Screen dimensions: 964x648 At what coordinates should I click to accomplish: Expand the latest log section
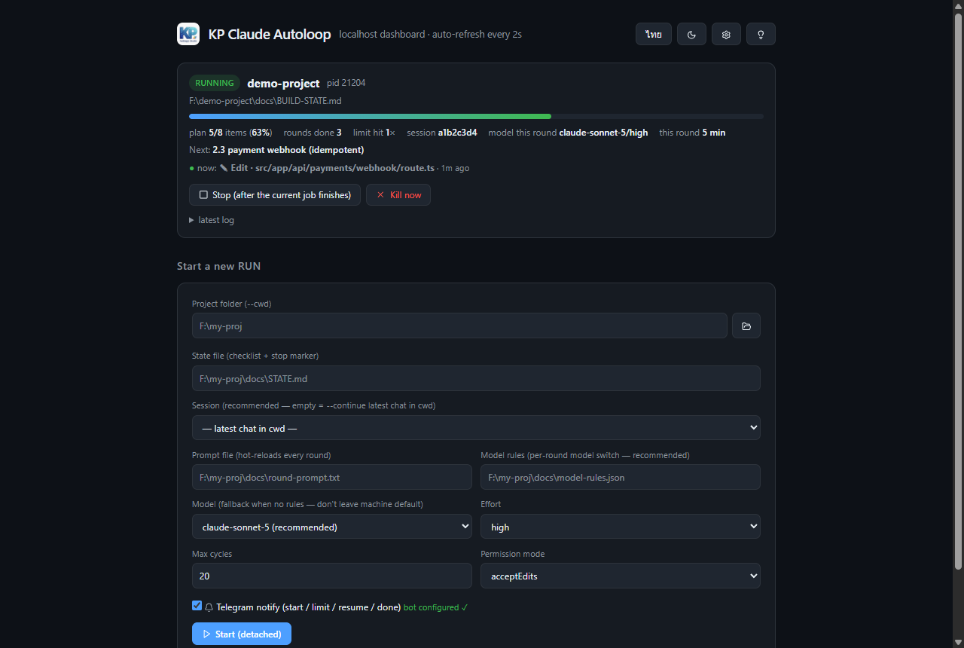tap(212, 220)
